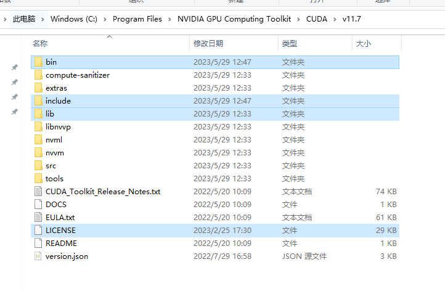
Task: Click the nvml folder icon
Action: tap(38, 140)
